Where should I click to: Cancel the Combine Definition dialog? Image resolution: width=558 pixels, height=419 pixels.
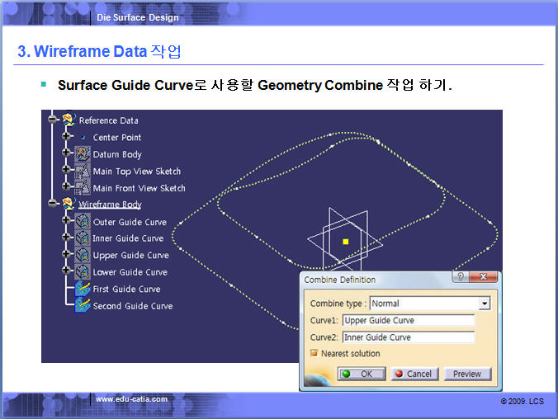point(413,374)
